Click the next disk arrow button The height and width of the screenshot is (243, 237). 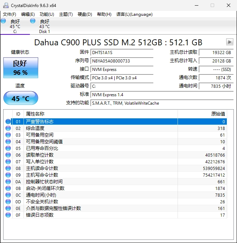coord(230,42)
